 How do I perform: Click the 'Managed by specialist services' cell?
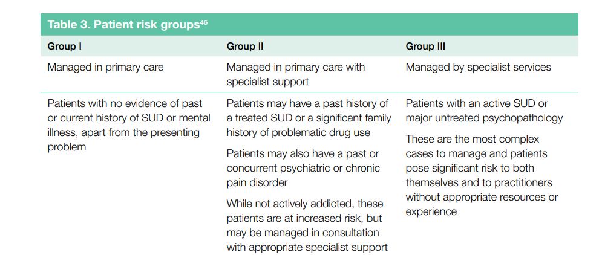click(x=478, y=67)
